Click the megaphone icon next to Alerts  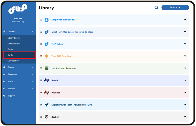[4, 81]
